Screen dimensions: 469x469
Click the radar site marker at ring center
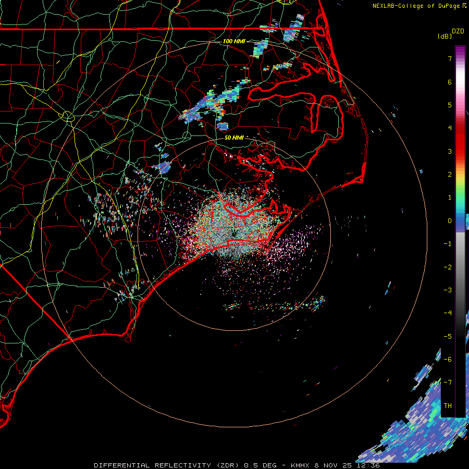233,233
